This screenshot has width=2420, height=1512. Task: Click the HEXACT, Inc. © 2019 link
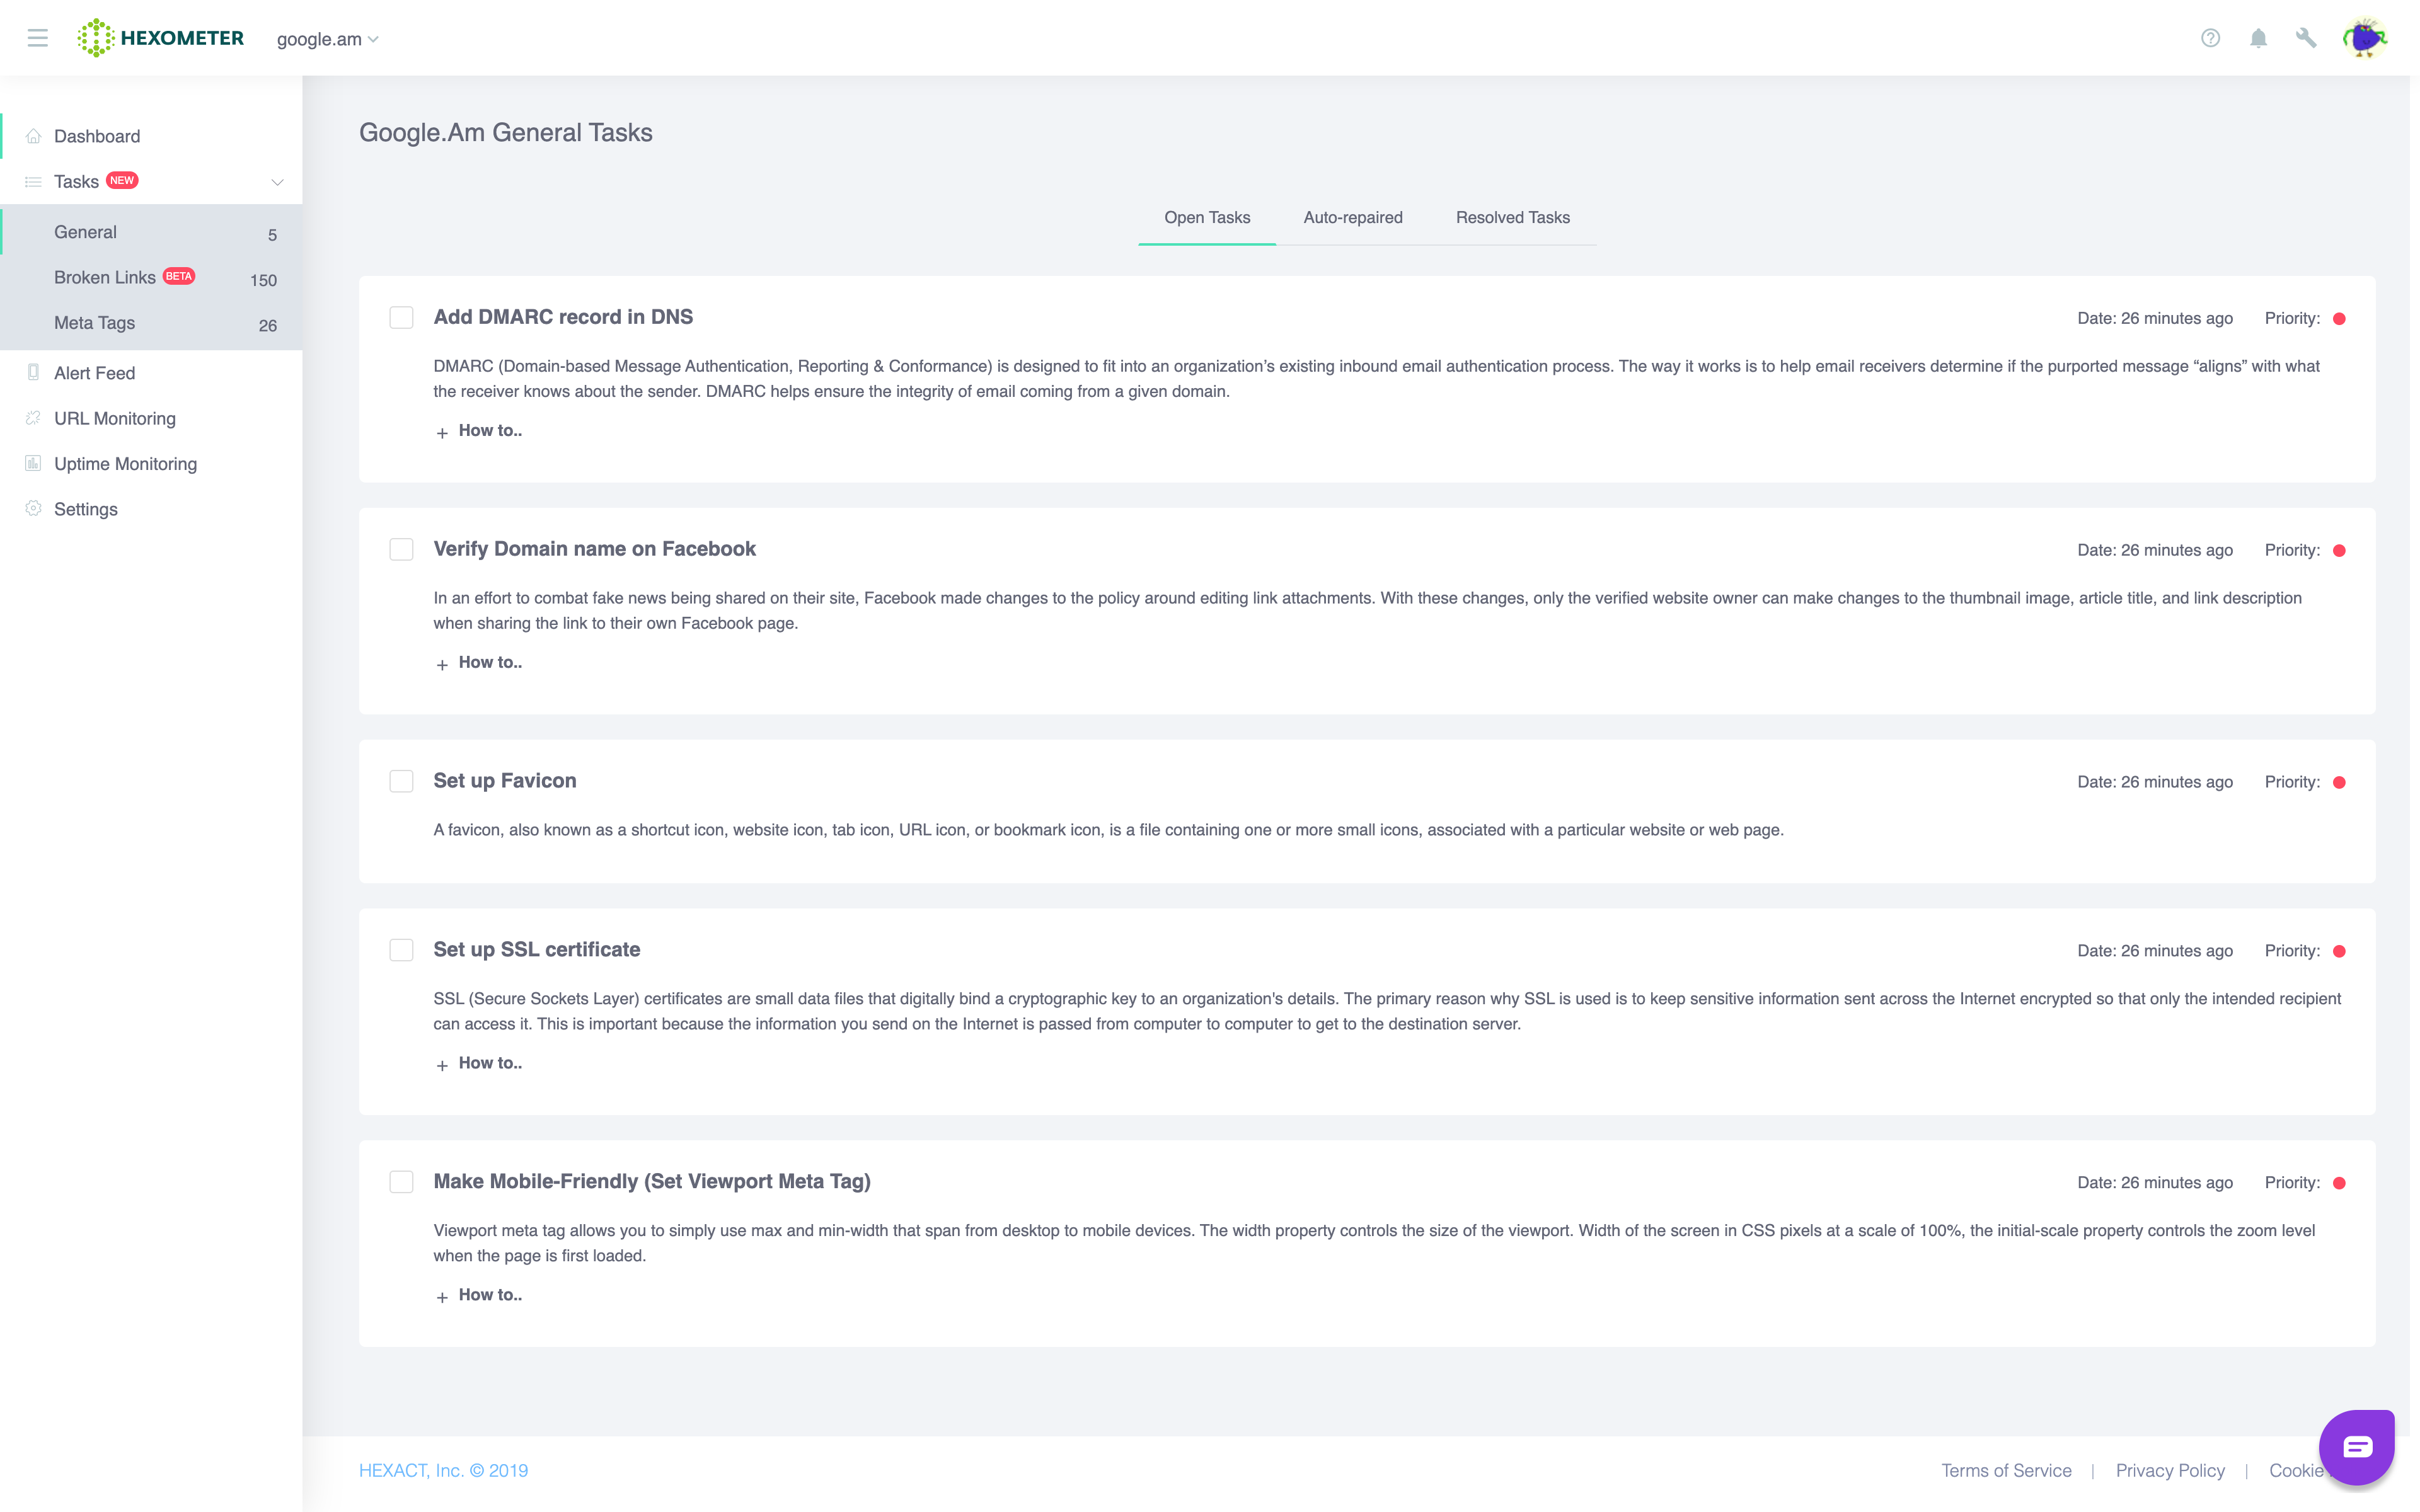click(443, 1470)
